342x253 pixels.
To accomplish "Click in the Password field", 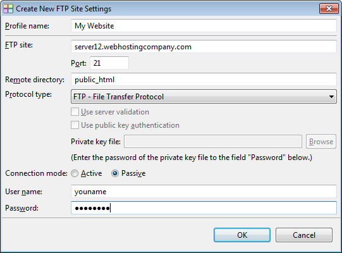I will [204, 208].
